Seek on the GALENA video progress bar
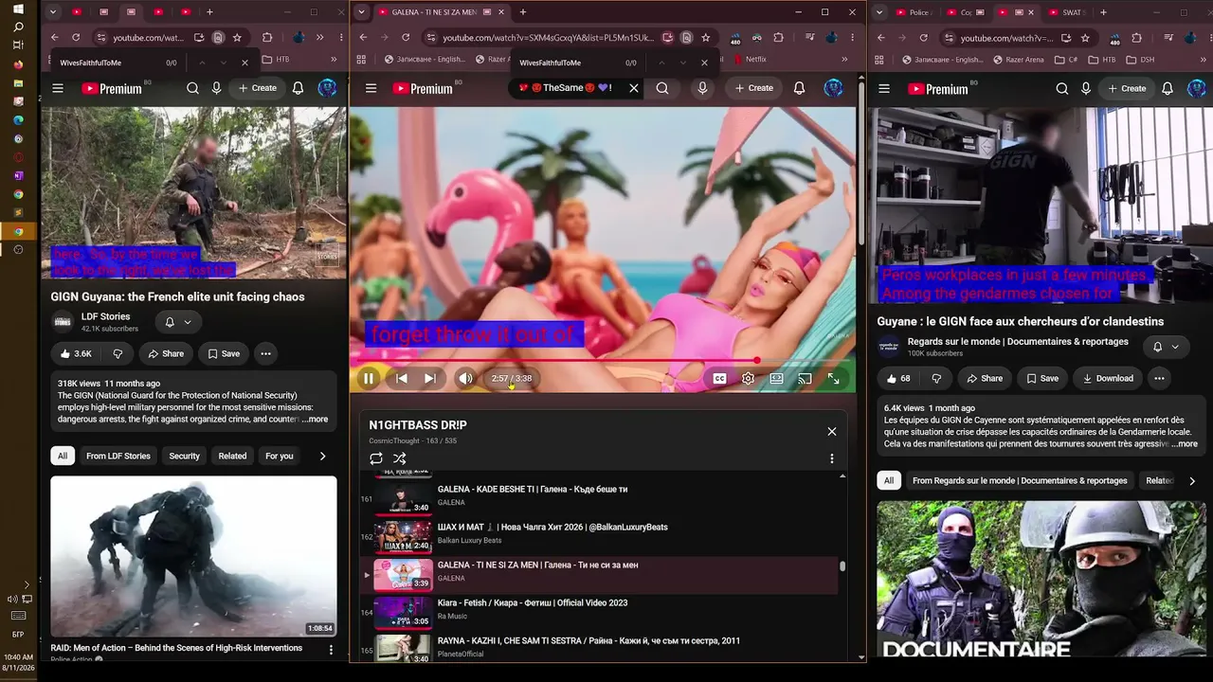1213x682 pixels. point(603,360)
